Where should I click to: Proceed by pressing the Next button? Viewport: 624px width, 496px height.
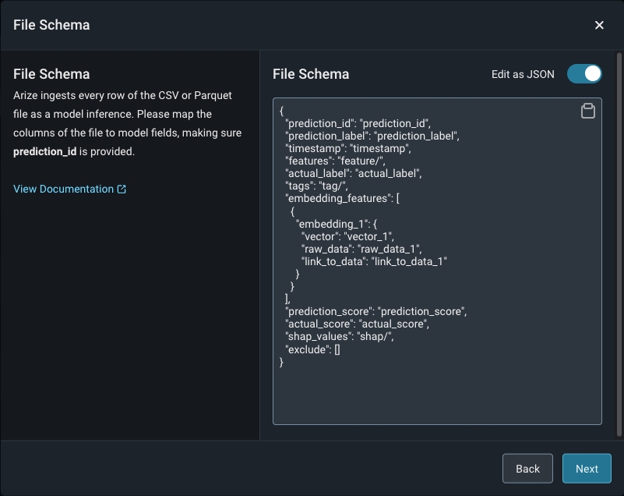click(587, 469)
